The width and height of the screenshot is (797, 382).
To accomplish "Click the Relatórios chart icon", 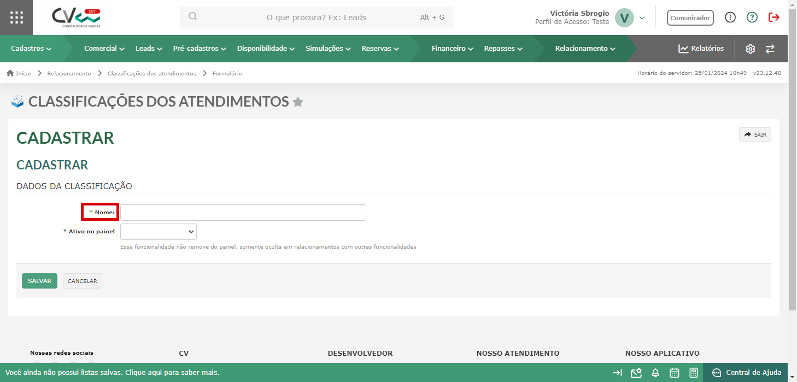I will pos(683,49).
